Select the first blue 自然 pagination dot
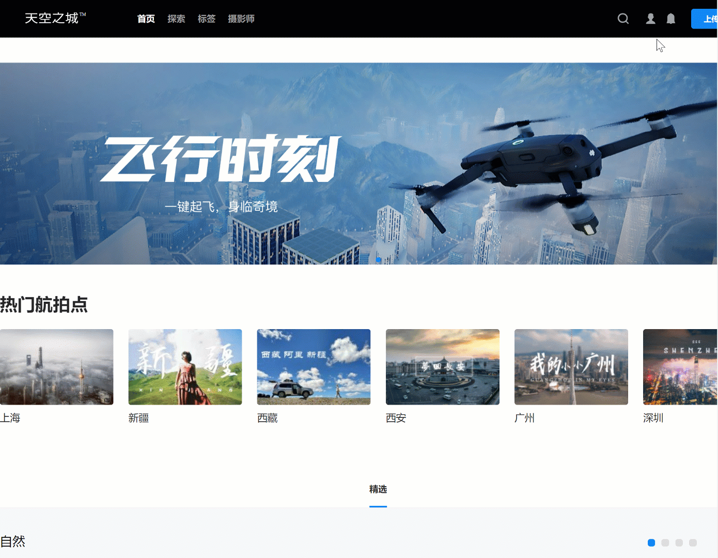Viewport: 718px width, 558px height. [x=651, y=542]
